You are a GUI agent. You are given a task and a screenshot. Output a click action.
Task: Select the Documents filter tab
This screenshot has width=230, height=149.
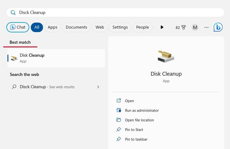pyautogui.click(x=76, y=27)
